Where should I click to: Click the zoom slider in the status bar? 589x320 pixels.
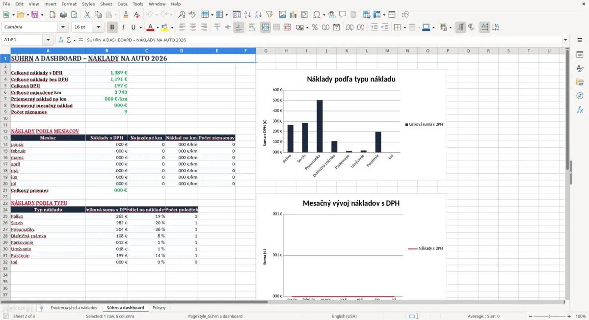pyautogui.click(x=549, y=316)
